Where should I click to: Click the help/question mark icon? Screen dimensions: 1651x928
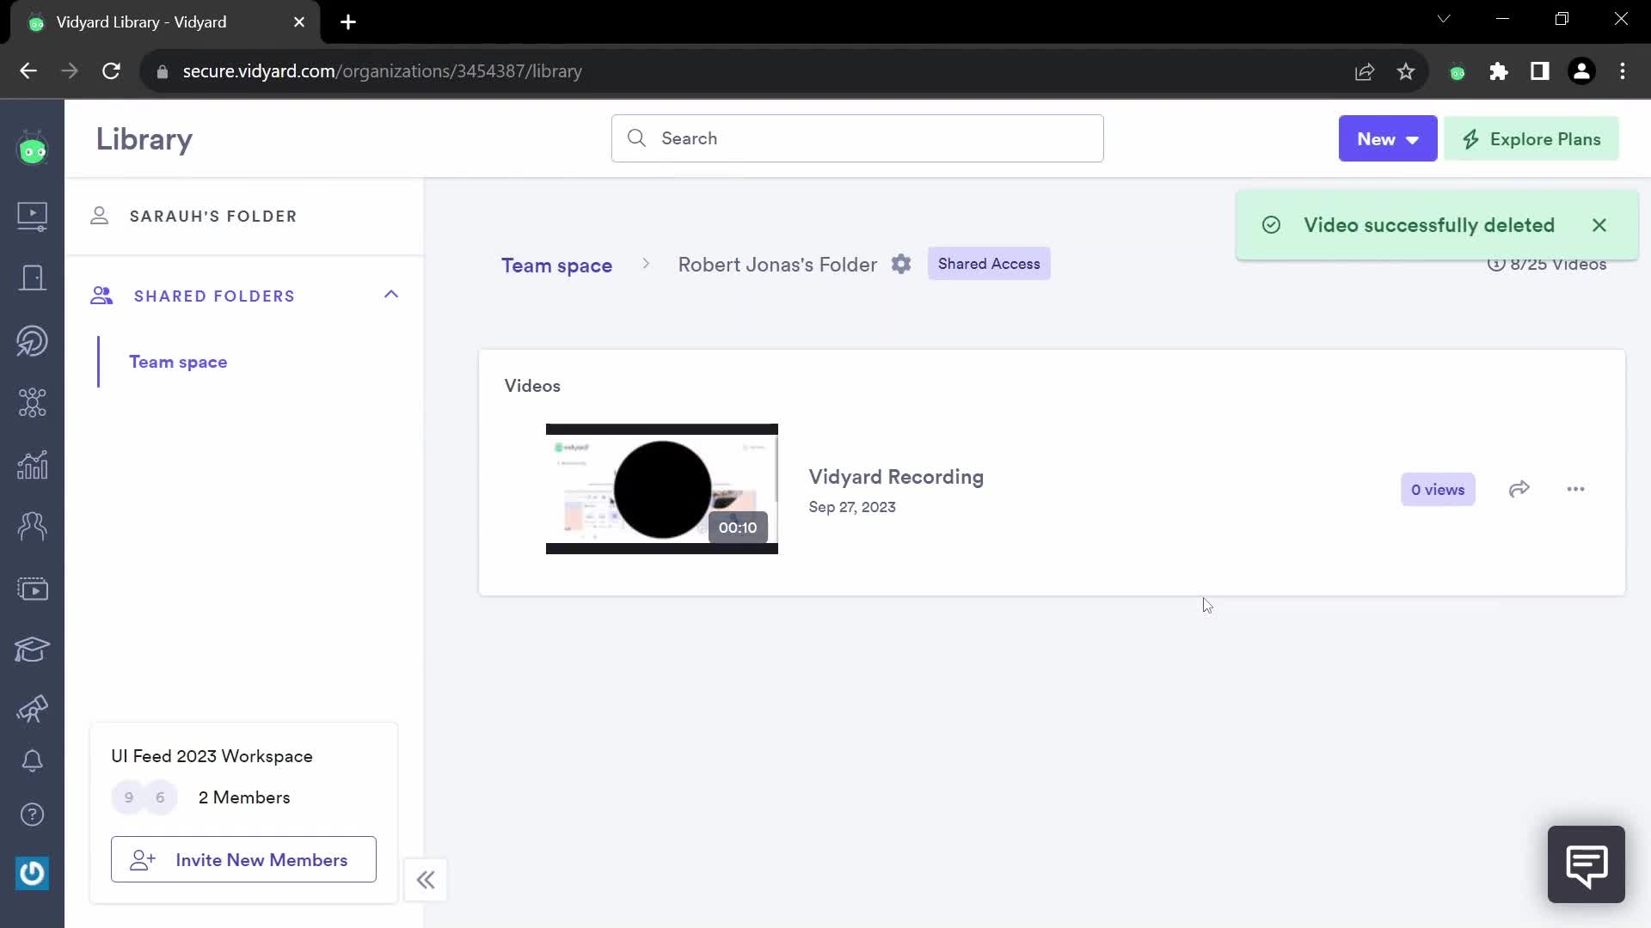[32, 815]
